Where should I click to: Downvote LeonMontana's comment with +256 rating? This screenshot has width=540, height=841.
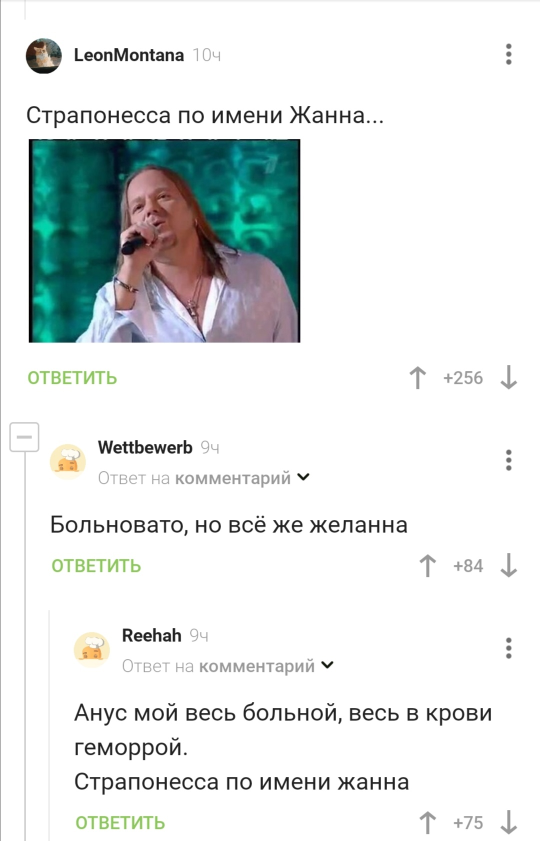pos(508,377)
